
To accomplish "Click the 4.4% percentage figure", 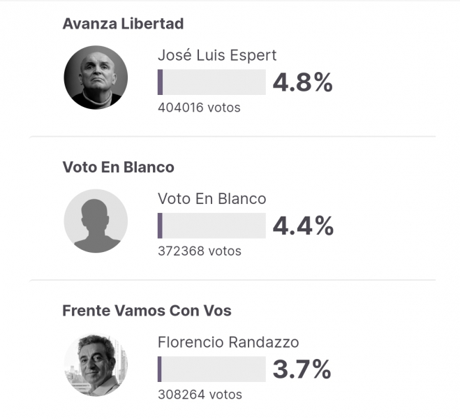I will pyautogui.click(x=303, y=226).
